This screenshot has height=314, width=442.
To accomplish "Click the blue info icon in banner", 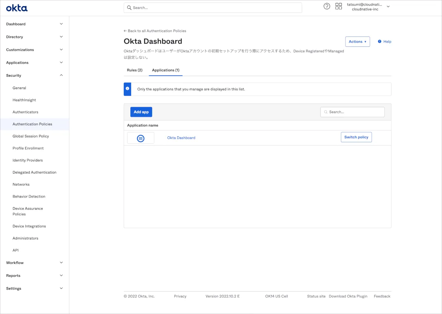I will (x=127, y=89).
